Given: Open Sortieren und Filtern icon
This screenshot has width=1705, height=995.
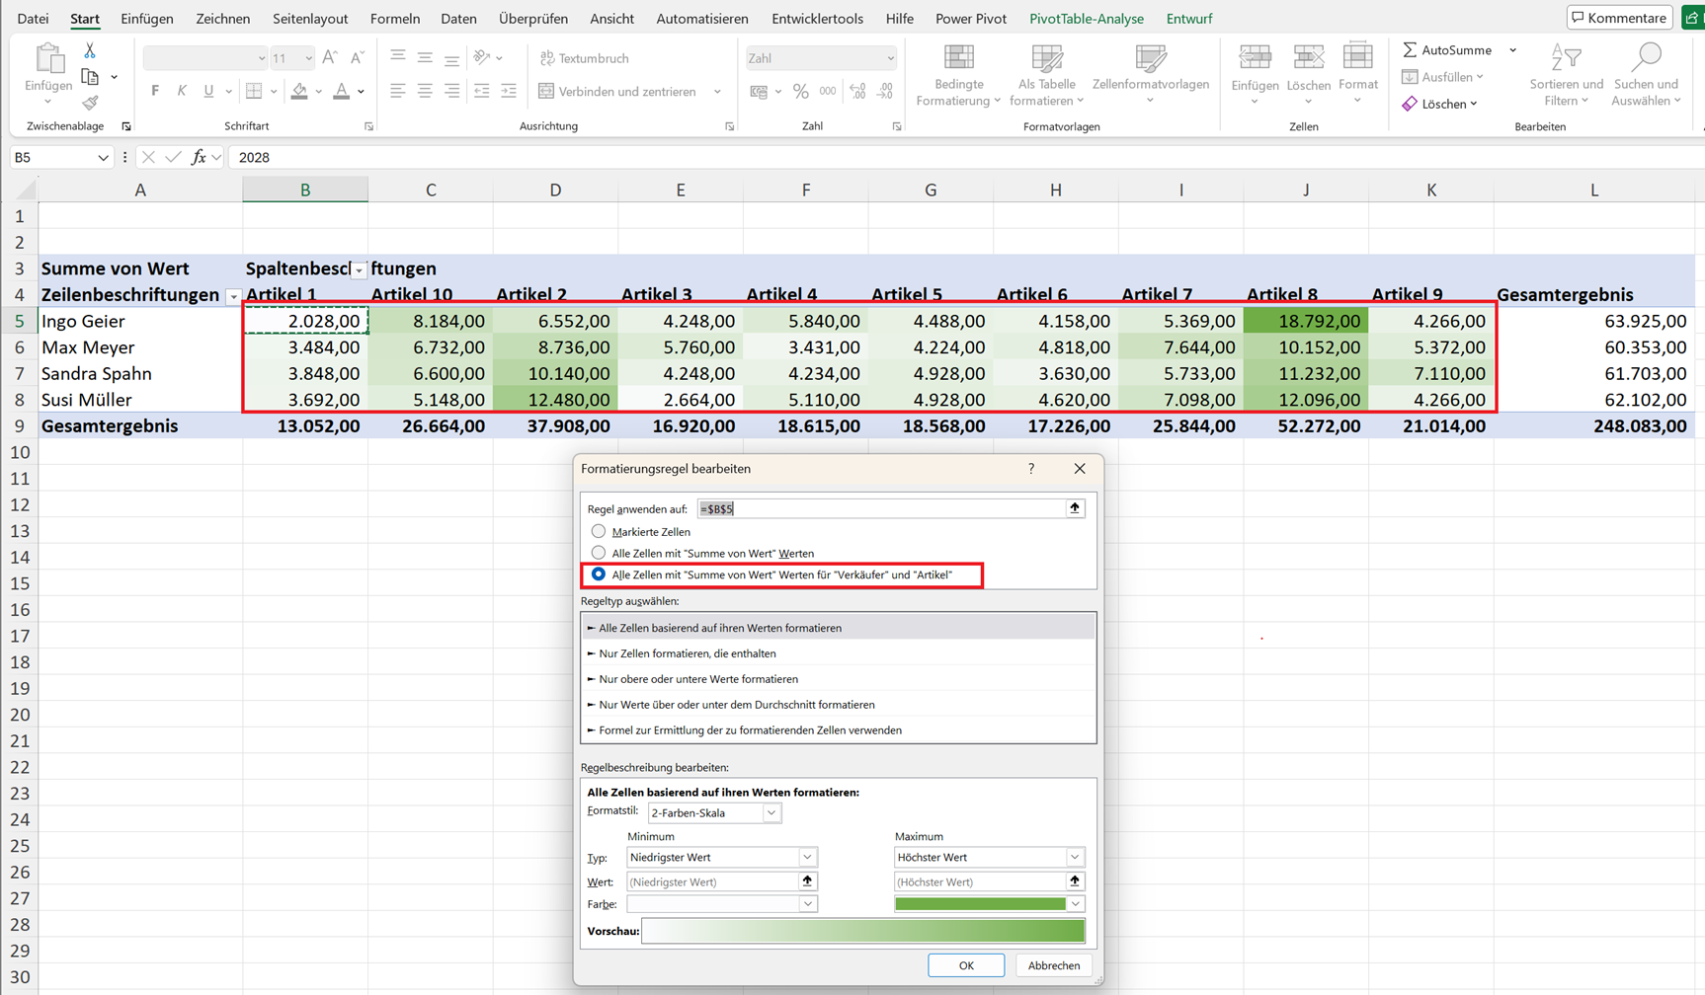Looking at the screenshot, I should click(1566, 58).
